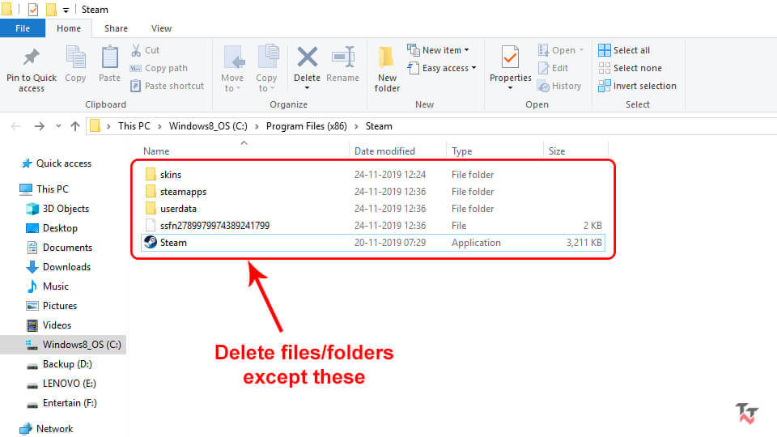Switch to the View ribbon tab
The width and height of the screenshot is (777, 437).
[x=162, y=28]
